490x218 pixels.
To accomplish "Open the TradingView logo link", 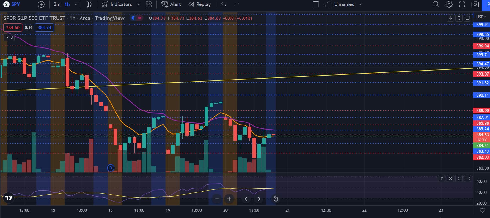I will tap(9, 198).
